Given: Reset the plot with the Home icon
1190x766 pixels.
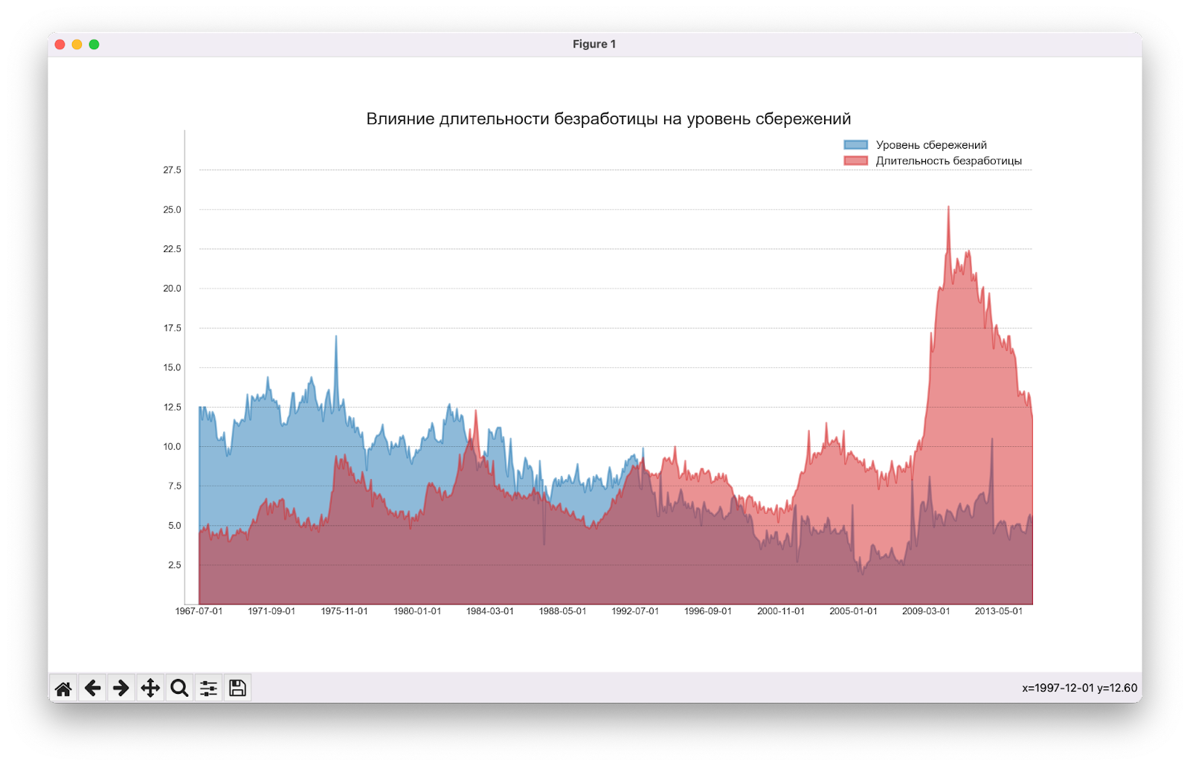Looking at the screenshot, I should tap(63, 688).
